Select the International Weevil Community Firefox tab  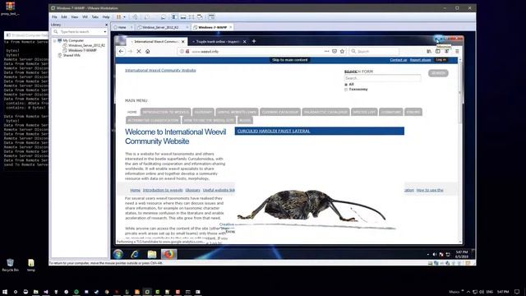click(156, 42)
